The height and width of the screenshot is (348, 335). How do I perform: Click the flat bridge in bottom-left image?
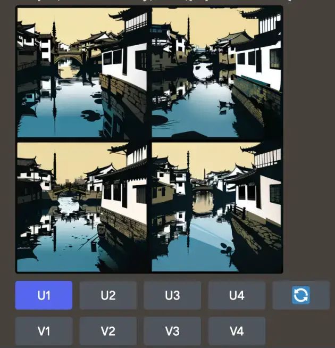[x=69, y=190]
